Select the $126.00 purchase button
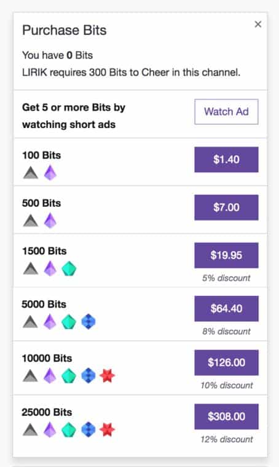This screenshot has width=279, height=467. (226, 362)
